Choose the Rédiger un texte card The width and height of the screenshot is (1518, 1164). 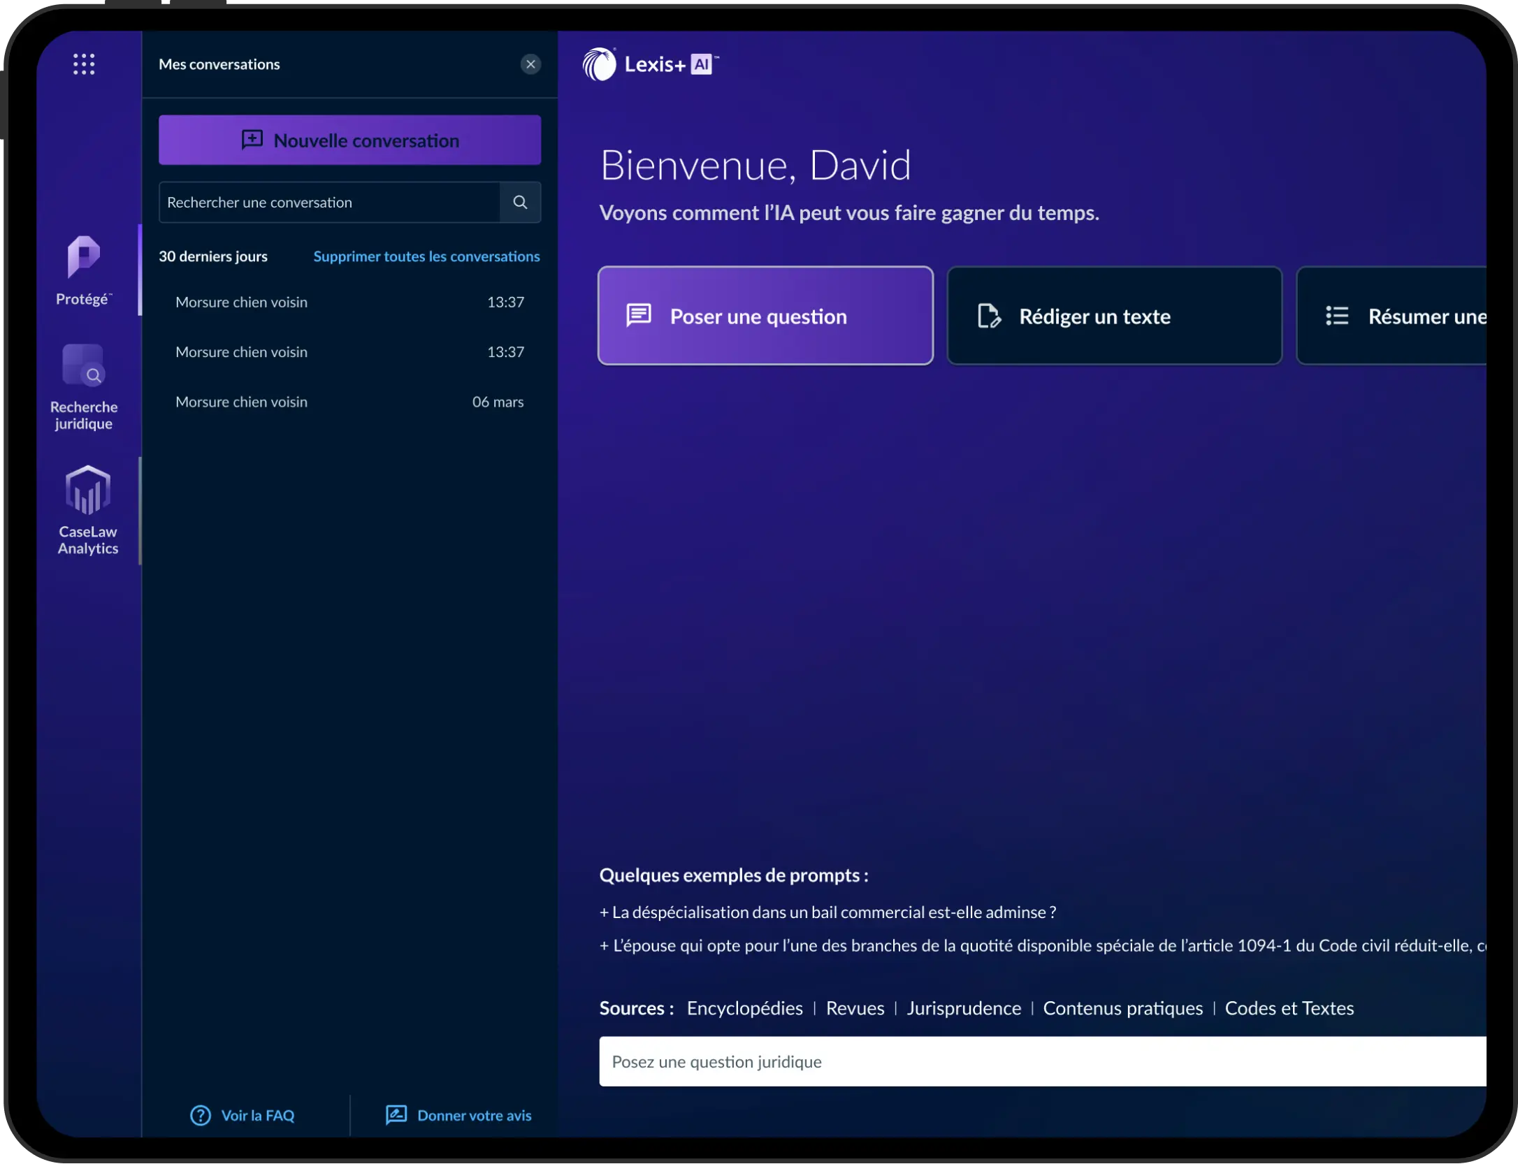pos(1114,316)
